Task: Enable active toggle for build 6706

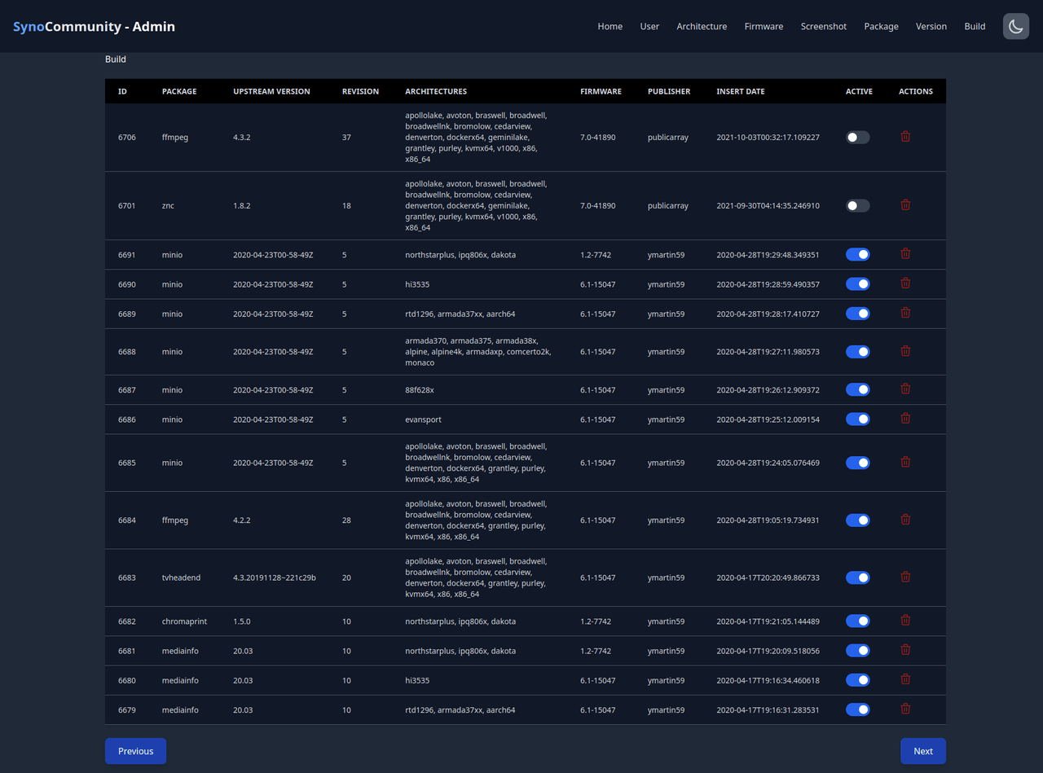Action: [x=857, y=138]
